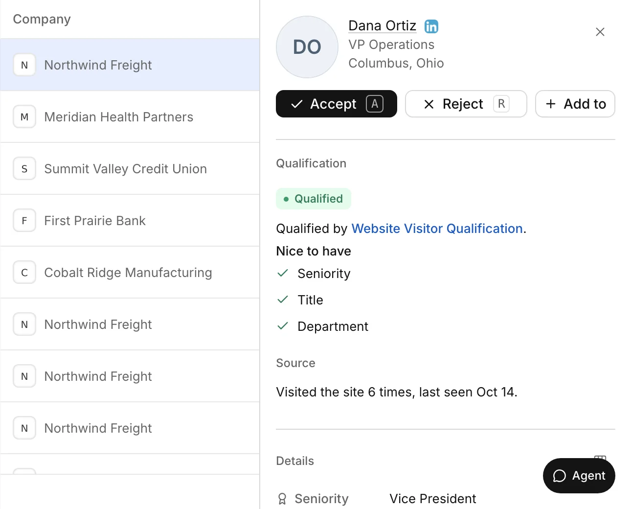This screenshot has height=509, width=631.
Task: Click the Visited the site 6 times text
Action: click(x=397, y=392)
